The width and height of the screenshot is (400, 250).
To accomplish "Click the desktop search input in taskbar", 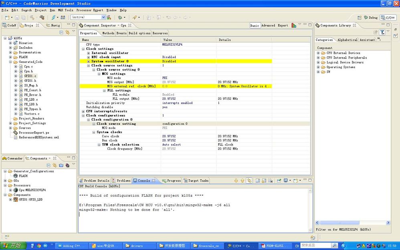I will [316, 246].
